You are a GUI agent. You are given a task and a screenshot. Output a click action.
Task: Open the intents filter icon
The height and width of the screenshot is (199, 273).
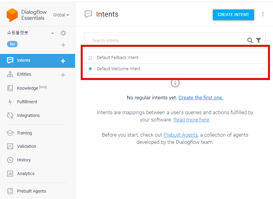point(258,40)
